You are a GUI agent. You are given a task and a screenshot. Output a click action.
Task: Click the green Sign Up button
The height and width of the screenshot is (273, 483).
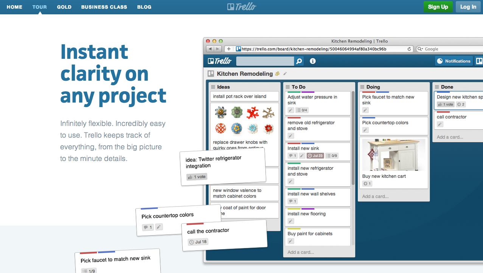[438, 7]
